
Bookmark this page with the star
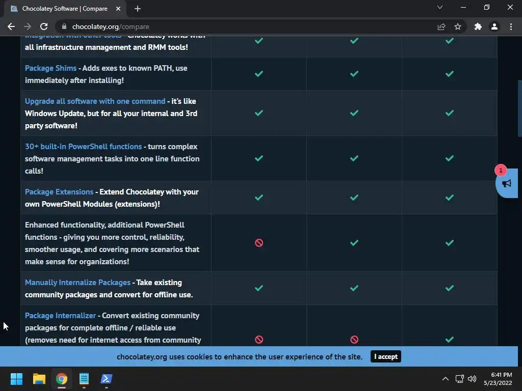point(458,26)
